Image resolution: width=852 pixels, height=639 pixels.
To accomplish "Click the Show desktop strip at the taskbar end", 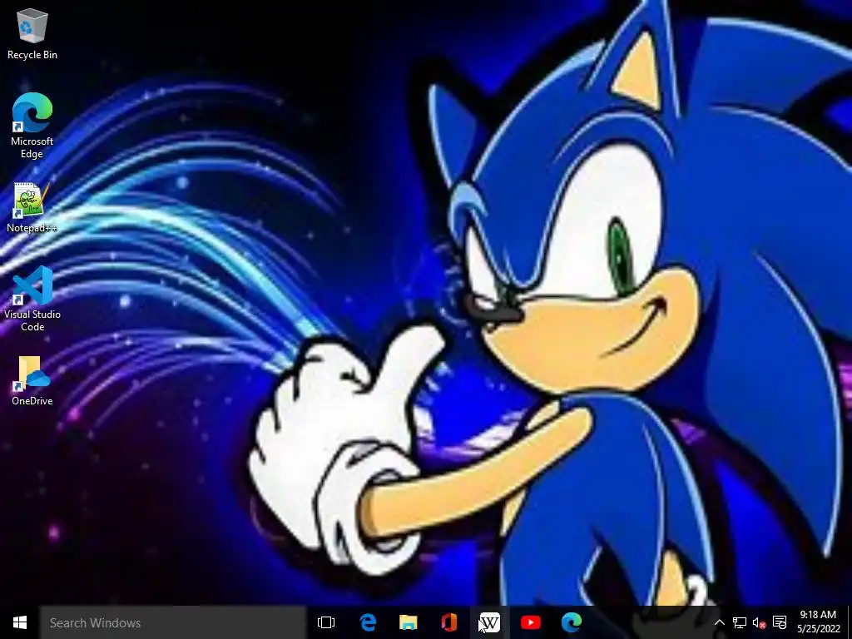I will (850, 622).
